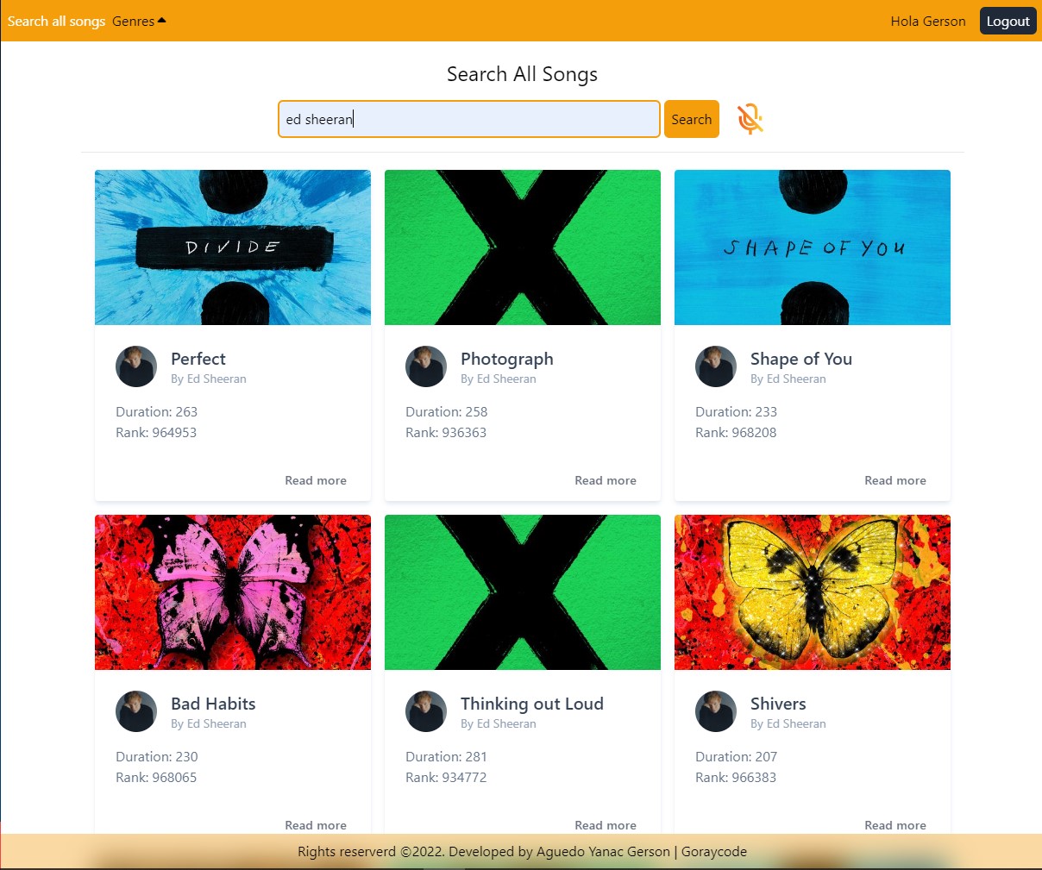The image size is (1042, 870).
Task: Click the Logout button
Action: click(1007, 21)
